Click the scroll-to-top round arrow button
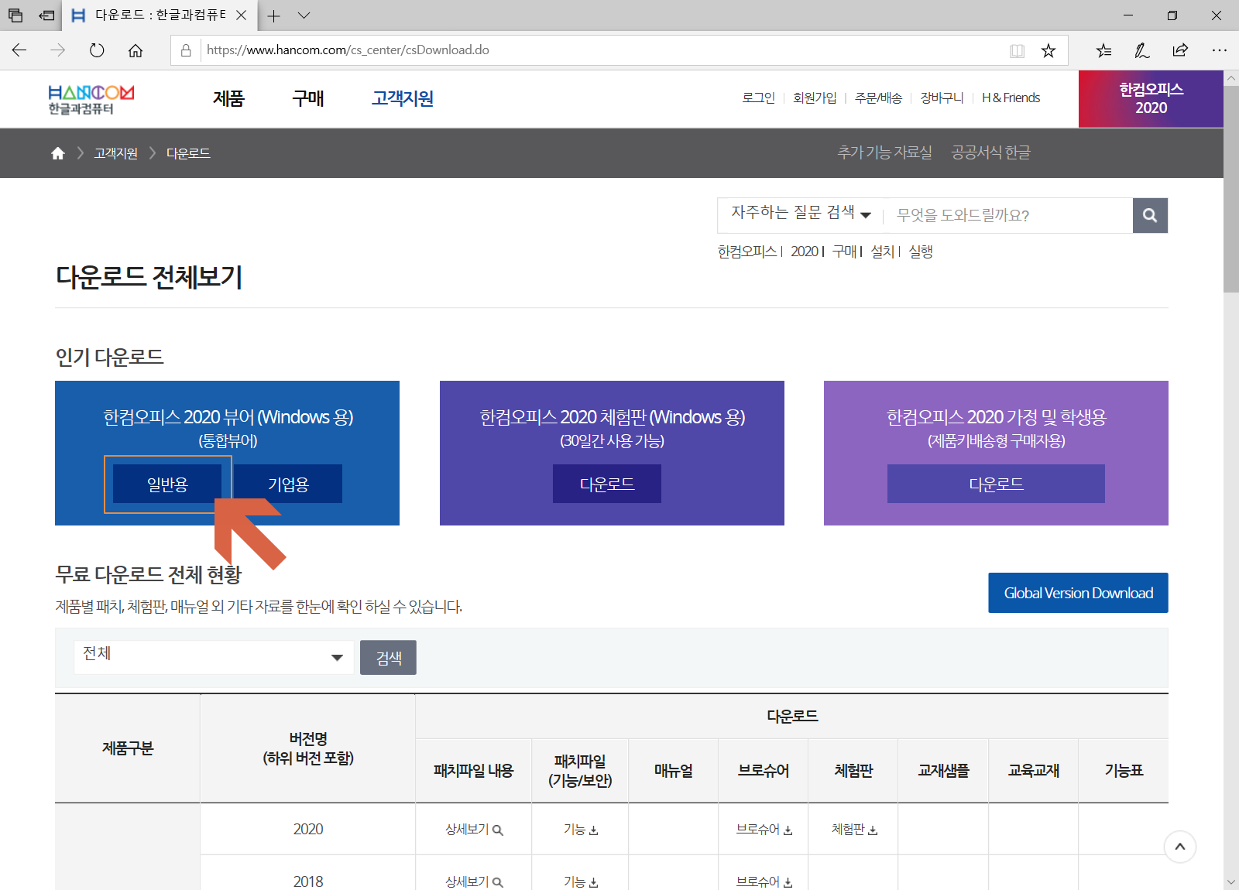Image resolution: width=1239 pixels, height=890 pixels. click(1180, 847)
